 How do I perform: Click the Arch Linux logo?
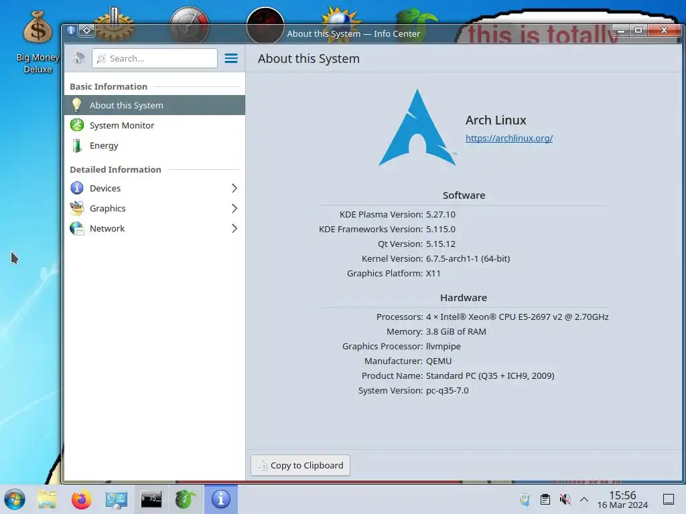[417, 128]
